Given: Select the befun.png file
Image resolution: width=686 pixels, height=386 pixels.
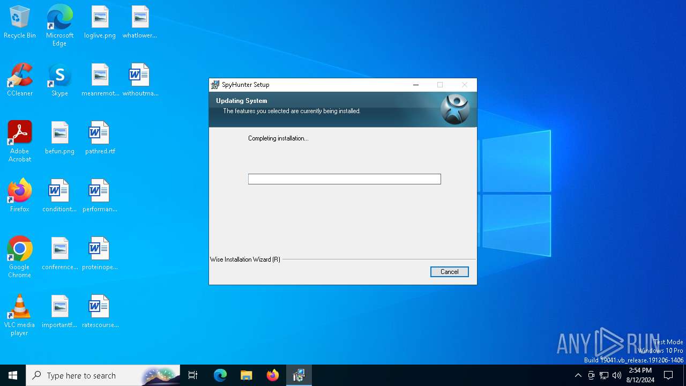Looking at the screenshot, I should [x=59, y=138].
